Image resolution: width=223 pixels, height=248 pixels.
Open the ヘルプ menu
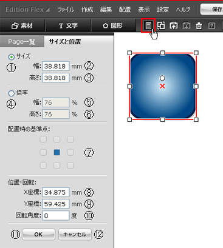point(183,10)
